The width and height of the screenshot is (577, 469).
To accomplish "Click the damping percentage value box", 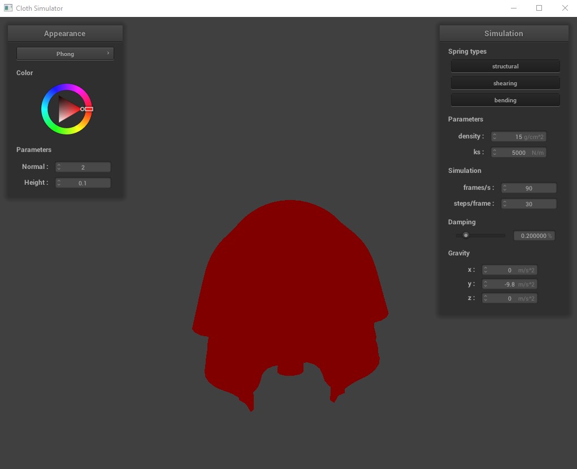I will tap(534, 236).
